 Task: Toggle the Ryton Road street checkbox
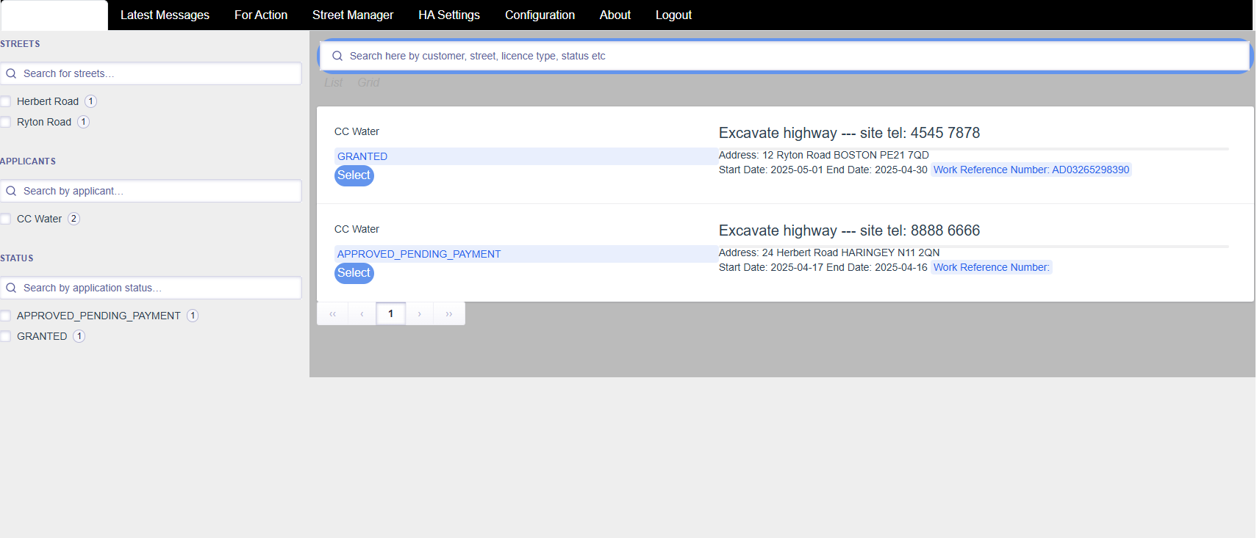6,122
